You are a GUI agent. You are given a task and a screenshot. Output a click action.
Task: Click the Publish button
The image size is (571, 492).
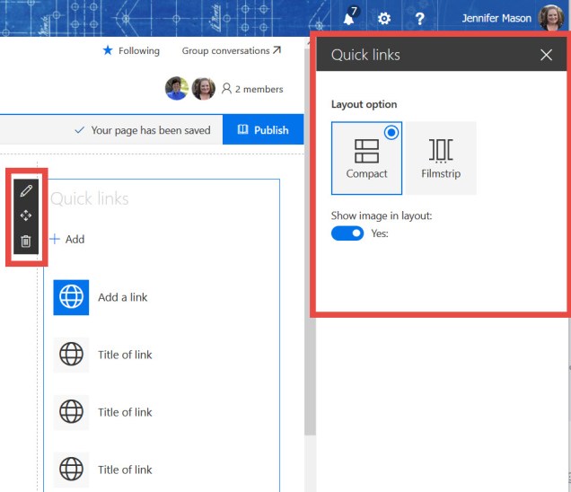click(263, 130)
